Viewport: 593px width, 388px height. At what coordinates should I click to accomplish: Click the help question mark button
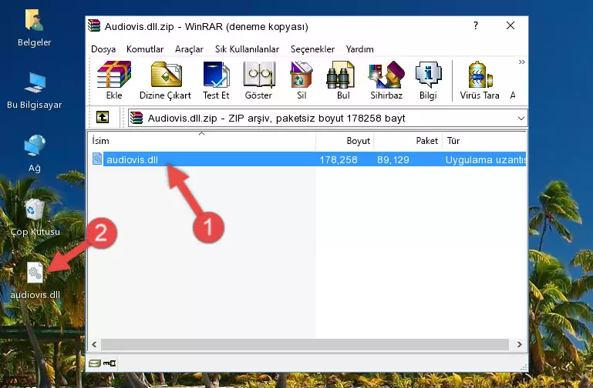point(476,25)
